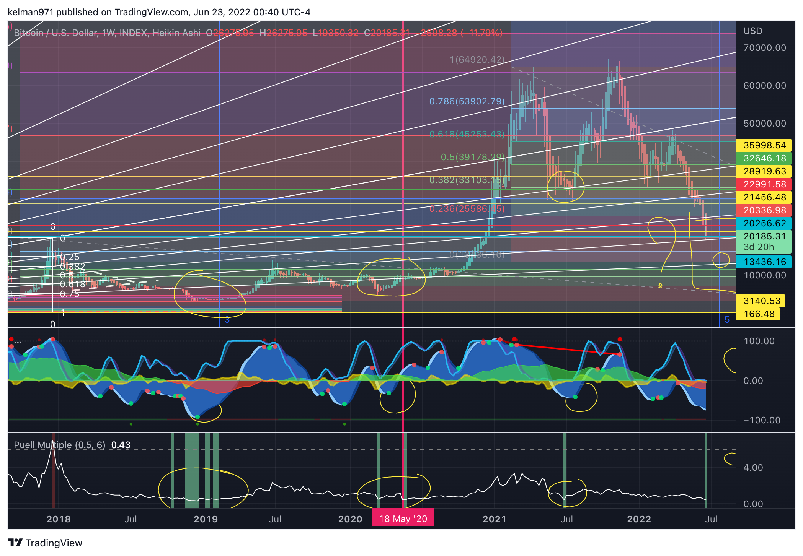Click the 0.236(25586.45) Fibonacci label
Viewport: 803px width, 556px height.
pyautogui.click(x=467, y=209)
